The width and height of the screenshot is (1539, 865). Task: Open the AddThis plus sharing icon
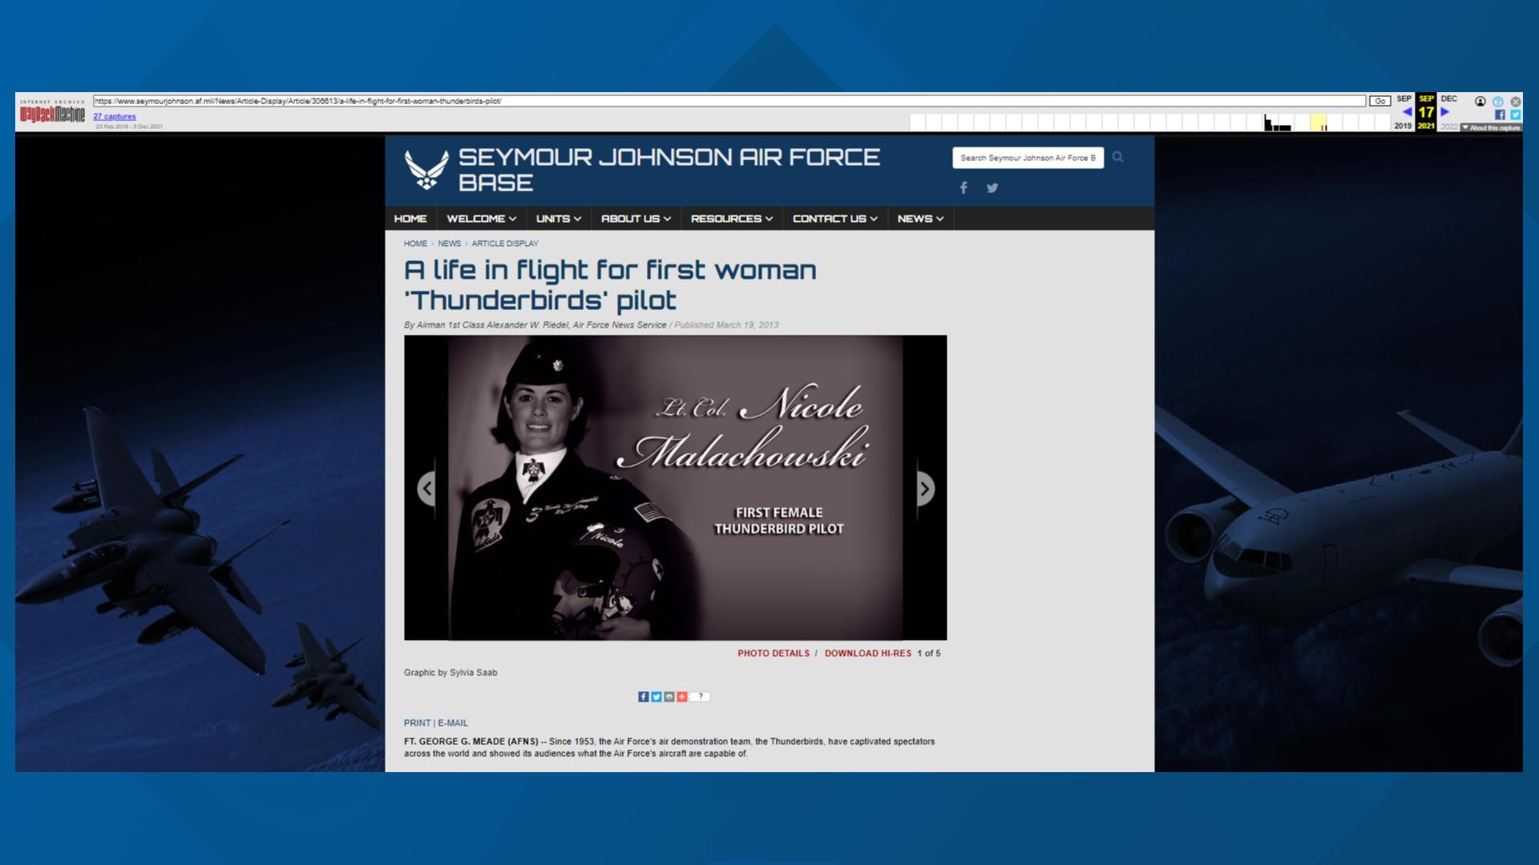pyautogui.click(x=681, y=696)
